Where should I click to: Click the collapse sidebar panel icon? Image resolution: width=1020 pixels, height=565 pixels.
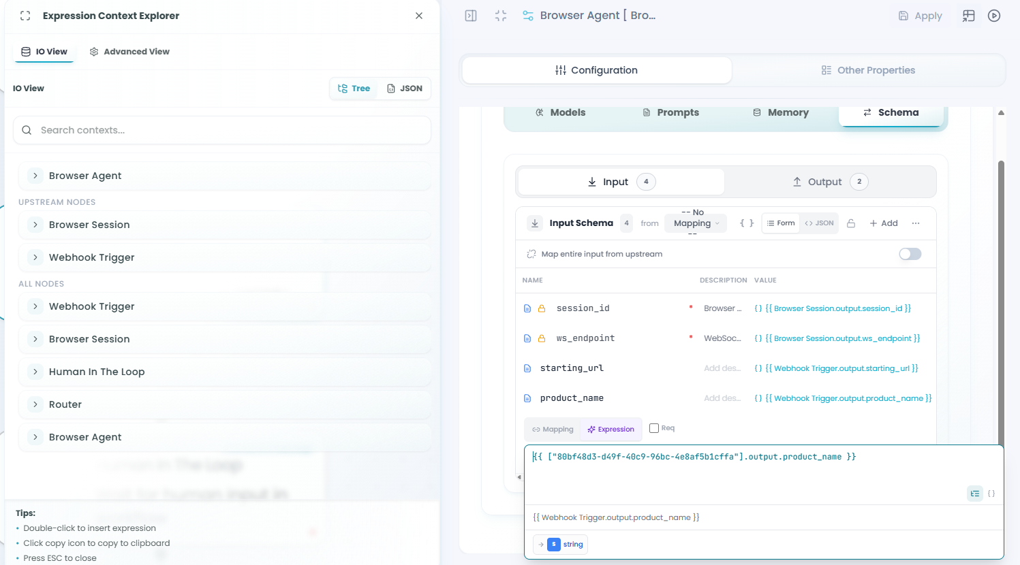(471, 16)
